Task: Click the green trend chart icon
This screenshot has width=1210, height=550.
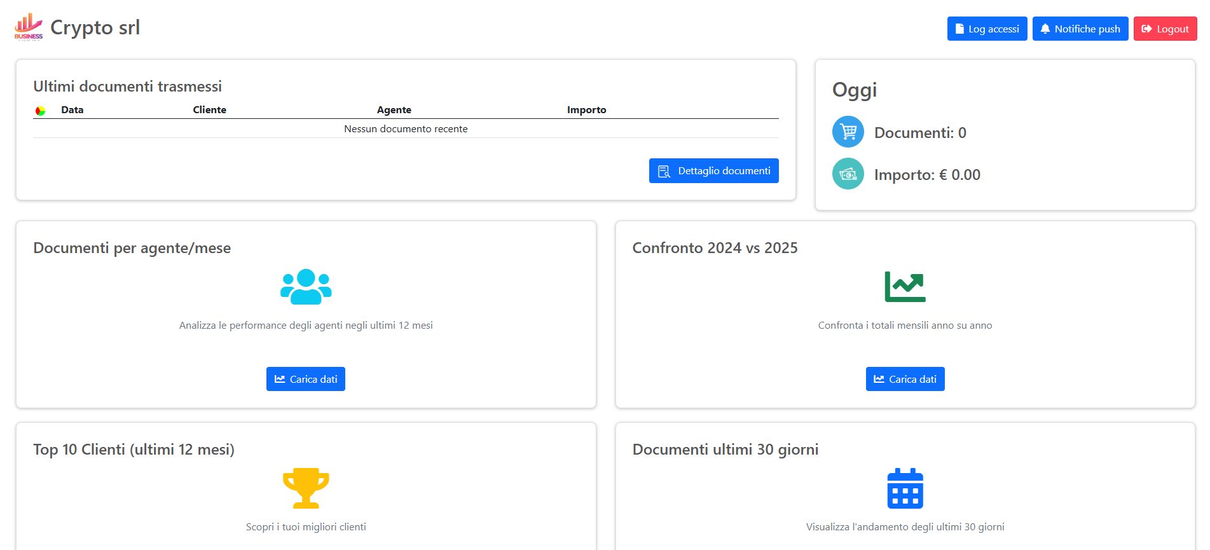Action: 905,287
